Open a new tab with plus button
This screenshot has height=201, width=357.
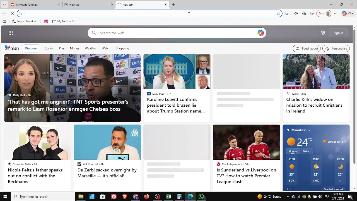[x=173, y=4]
